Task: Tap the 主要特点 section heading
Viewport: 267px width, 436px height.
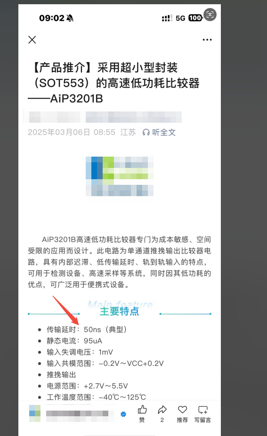Action: [120, 311]
